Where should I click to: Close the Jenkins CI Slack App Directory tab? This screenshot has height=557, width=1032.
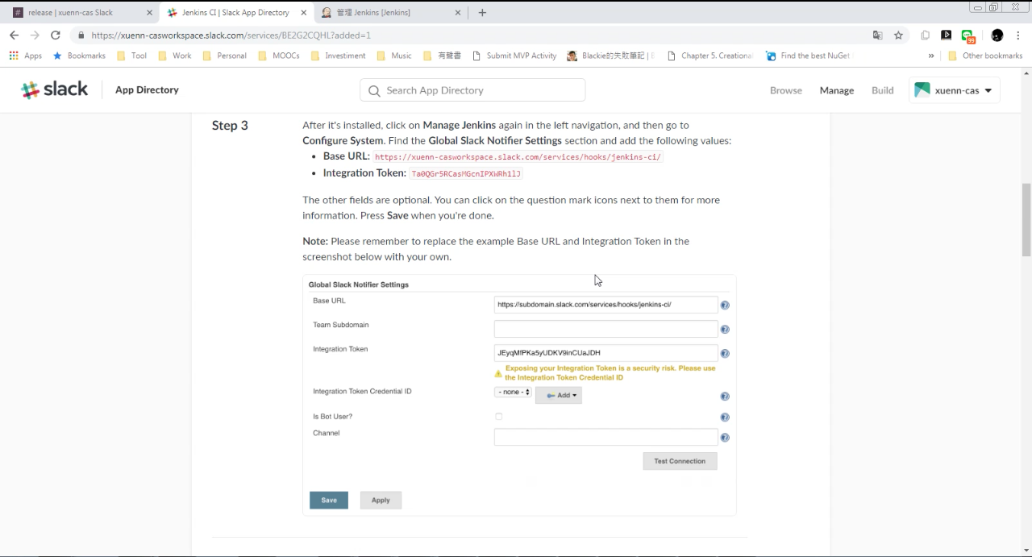pyautogui.click(x=302, y=13)
